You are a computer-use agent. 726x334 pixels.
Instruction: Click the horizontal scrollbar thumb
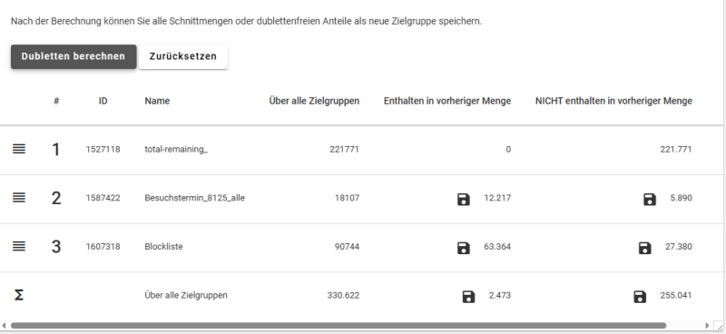pos(338,326)
